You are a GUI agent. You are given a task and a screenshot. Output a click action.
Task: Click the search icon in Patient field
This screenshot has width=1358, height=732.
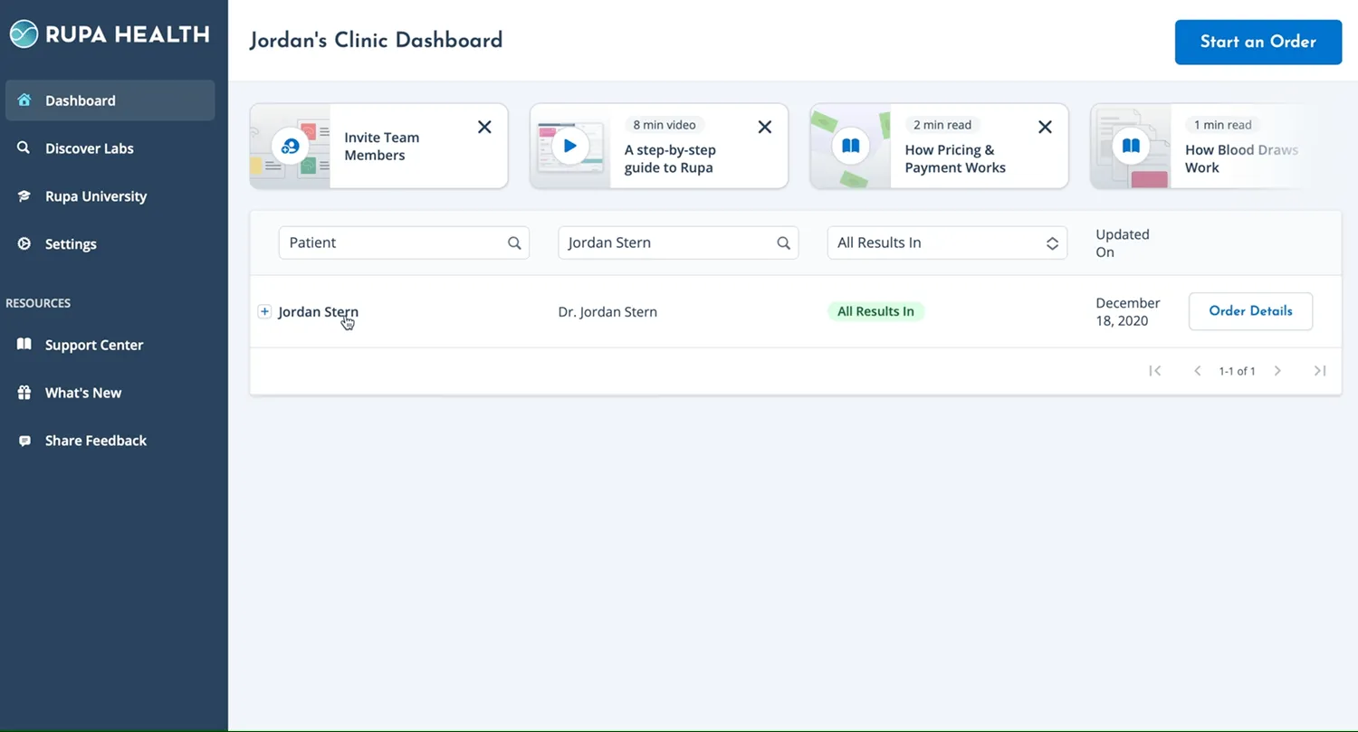514,242
